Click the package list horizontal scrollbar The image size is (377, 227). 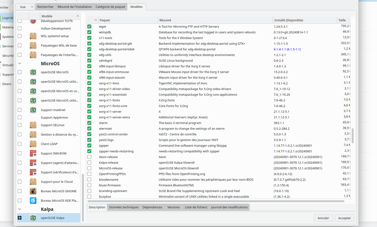point(216,201)
